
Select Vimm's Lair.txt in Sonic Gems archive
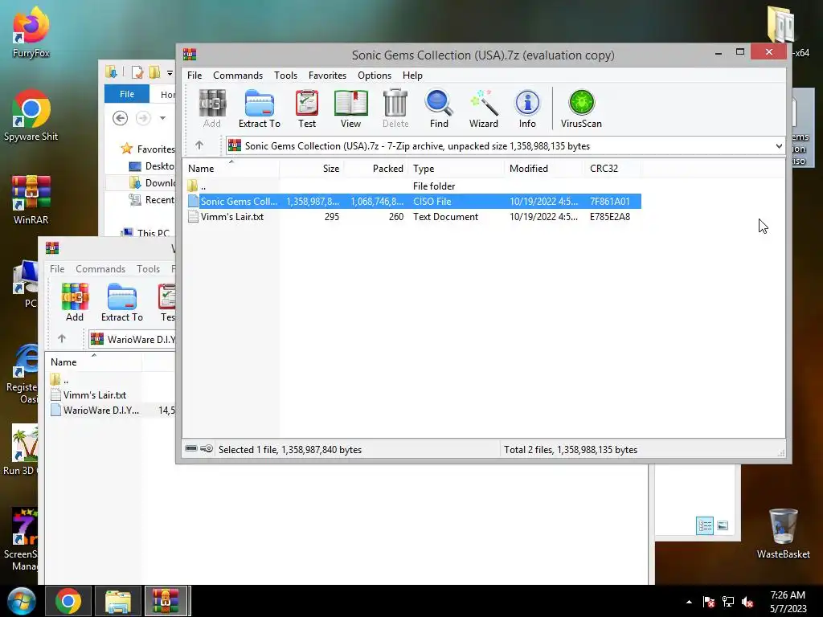pos(414,217)
